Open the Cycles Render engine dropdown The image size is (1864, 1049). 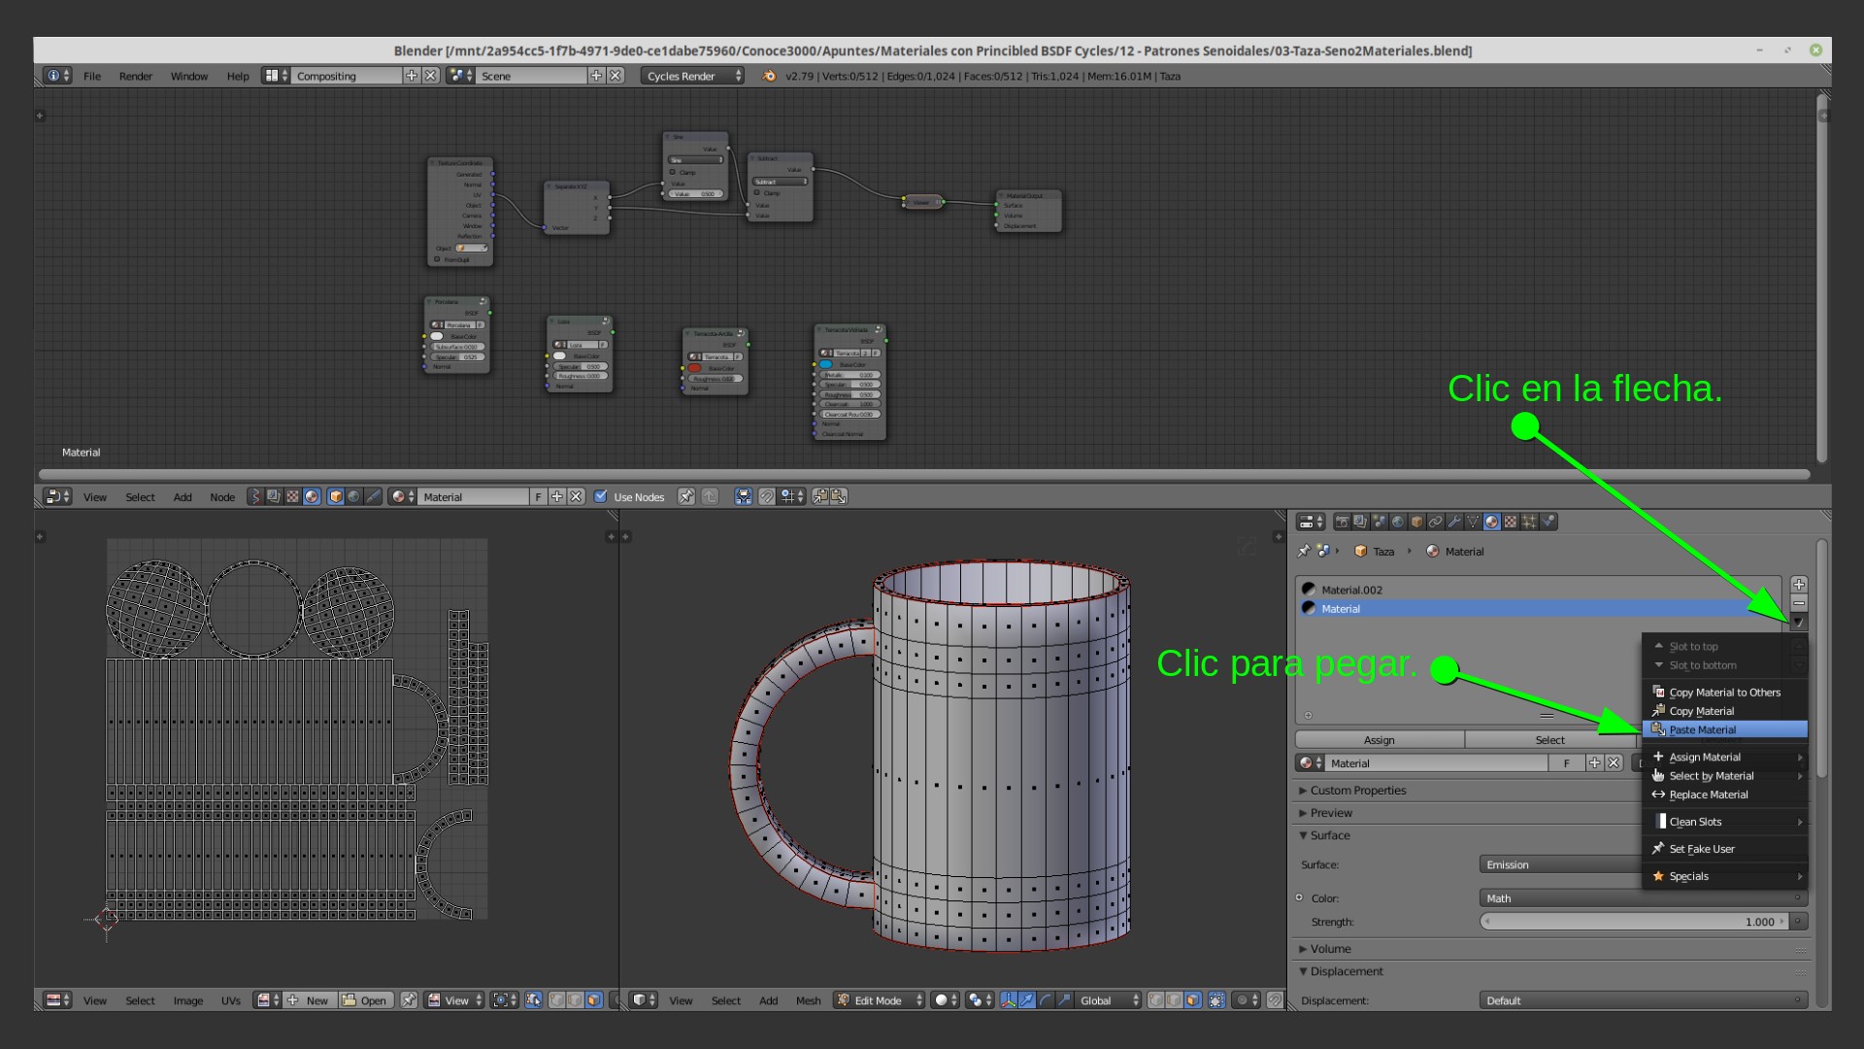coord(692,76)
